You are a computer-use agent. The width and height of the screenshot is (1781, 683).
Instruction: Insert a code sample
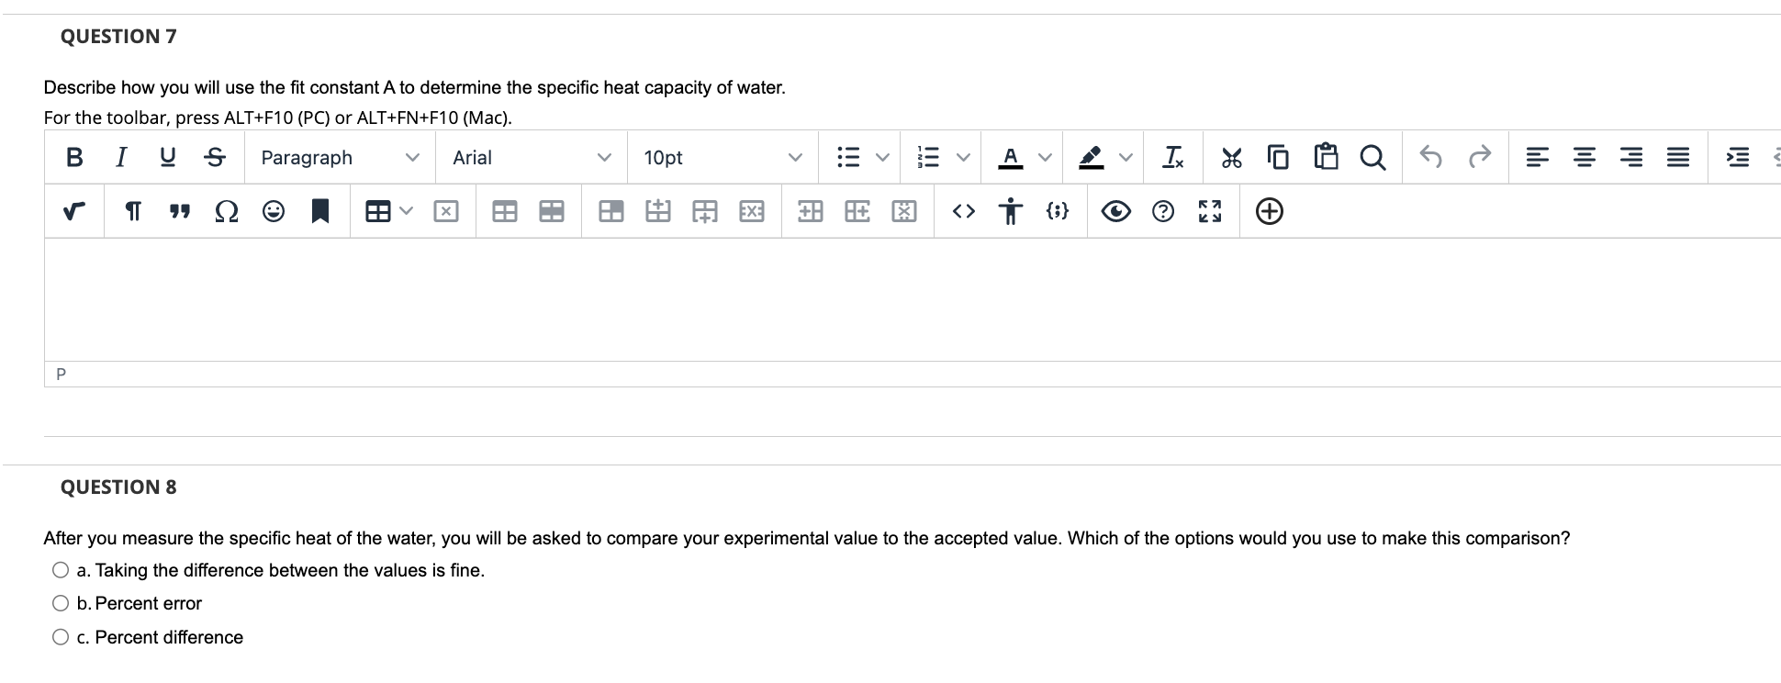point(1057,212)
